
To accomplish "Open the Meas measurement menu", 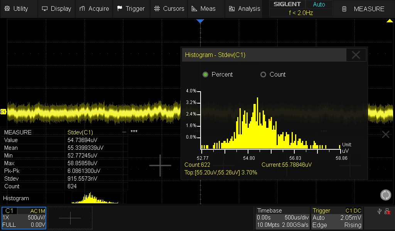I will point(203,8).
